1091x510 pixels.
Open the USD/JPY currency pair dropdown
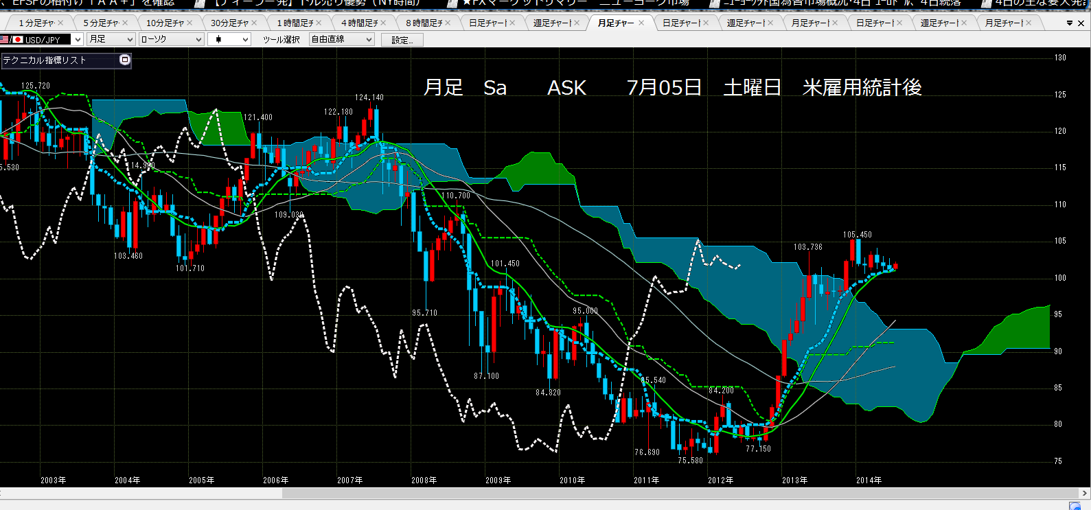(78, 40)
